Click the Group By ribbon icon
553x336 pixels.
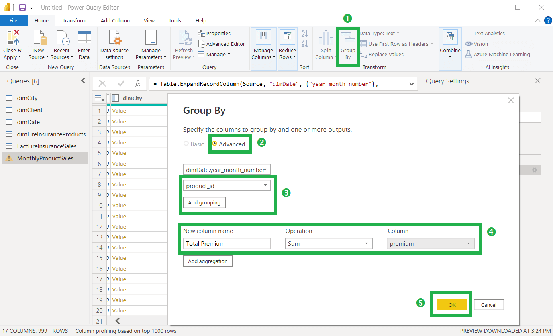point(347,38)
